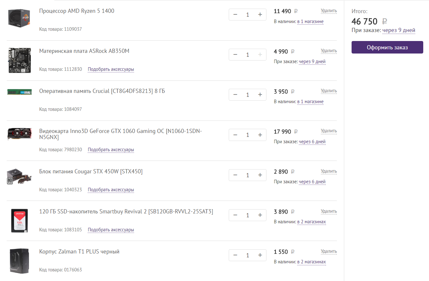Click plus button for Inno3D GeForce GTX 1060

pos(260,135)
